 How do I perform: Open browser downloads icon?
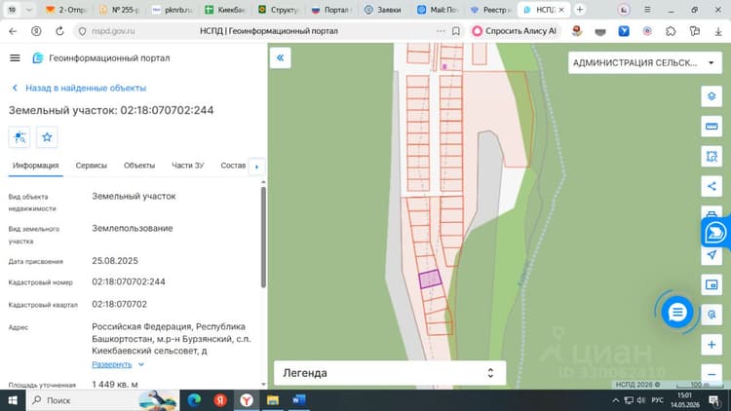pyautogui.click(x=718, y=31)
